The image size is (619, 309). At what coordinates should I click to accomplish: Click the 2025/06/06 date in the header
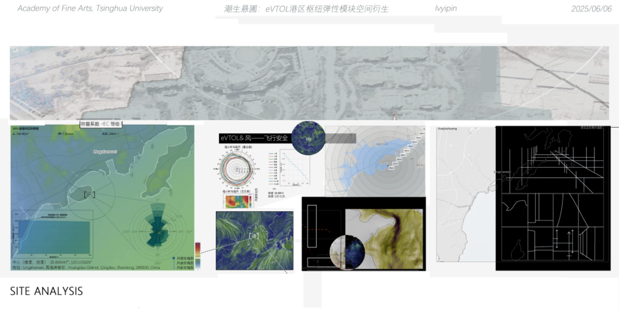coord(591,9)
